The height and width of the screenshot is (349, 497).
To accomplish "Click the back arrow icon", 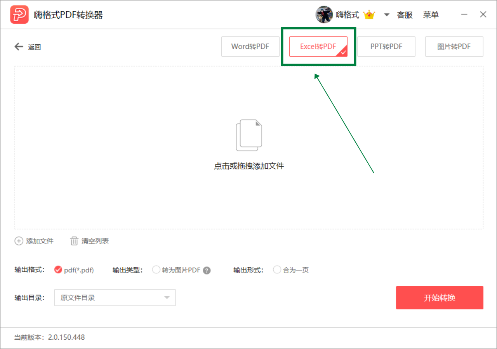I will (19, 47).
